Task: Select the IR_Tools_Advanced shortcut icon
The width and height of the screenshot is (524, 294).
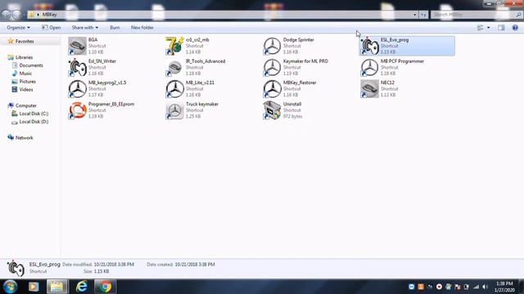Action: [174, 67]
